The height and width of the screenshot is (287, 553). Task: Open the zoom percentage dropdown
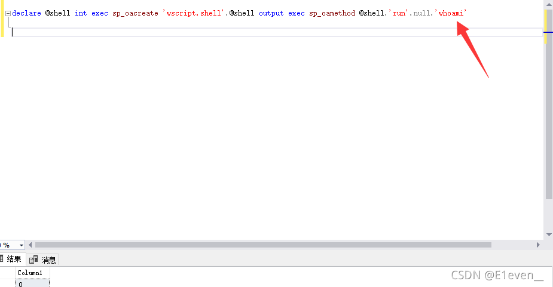pyautogui.click(x=21, y=245)
